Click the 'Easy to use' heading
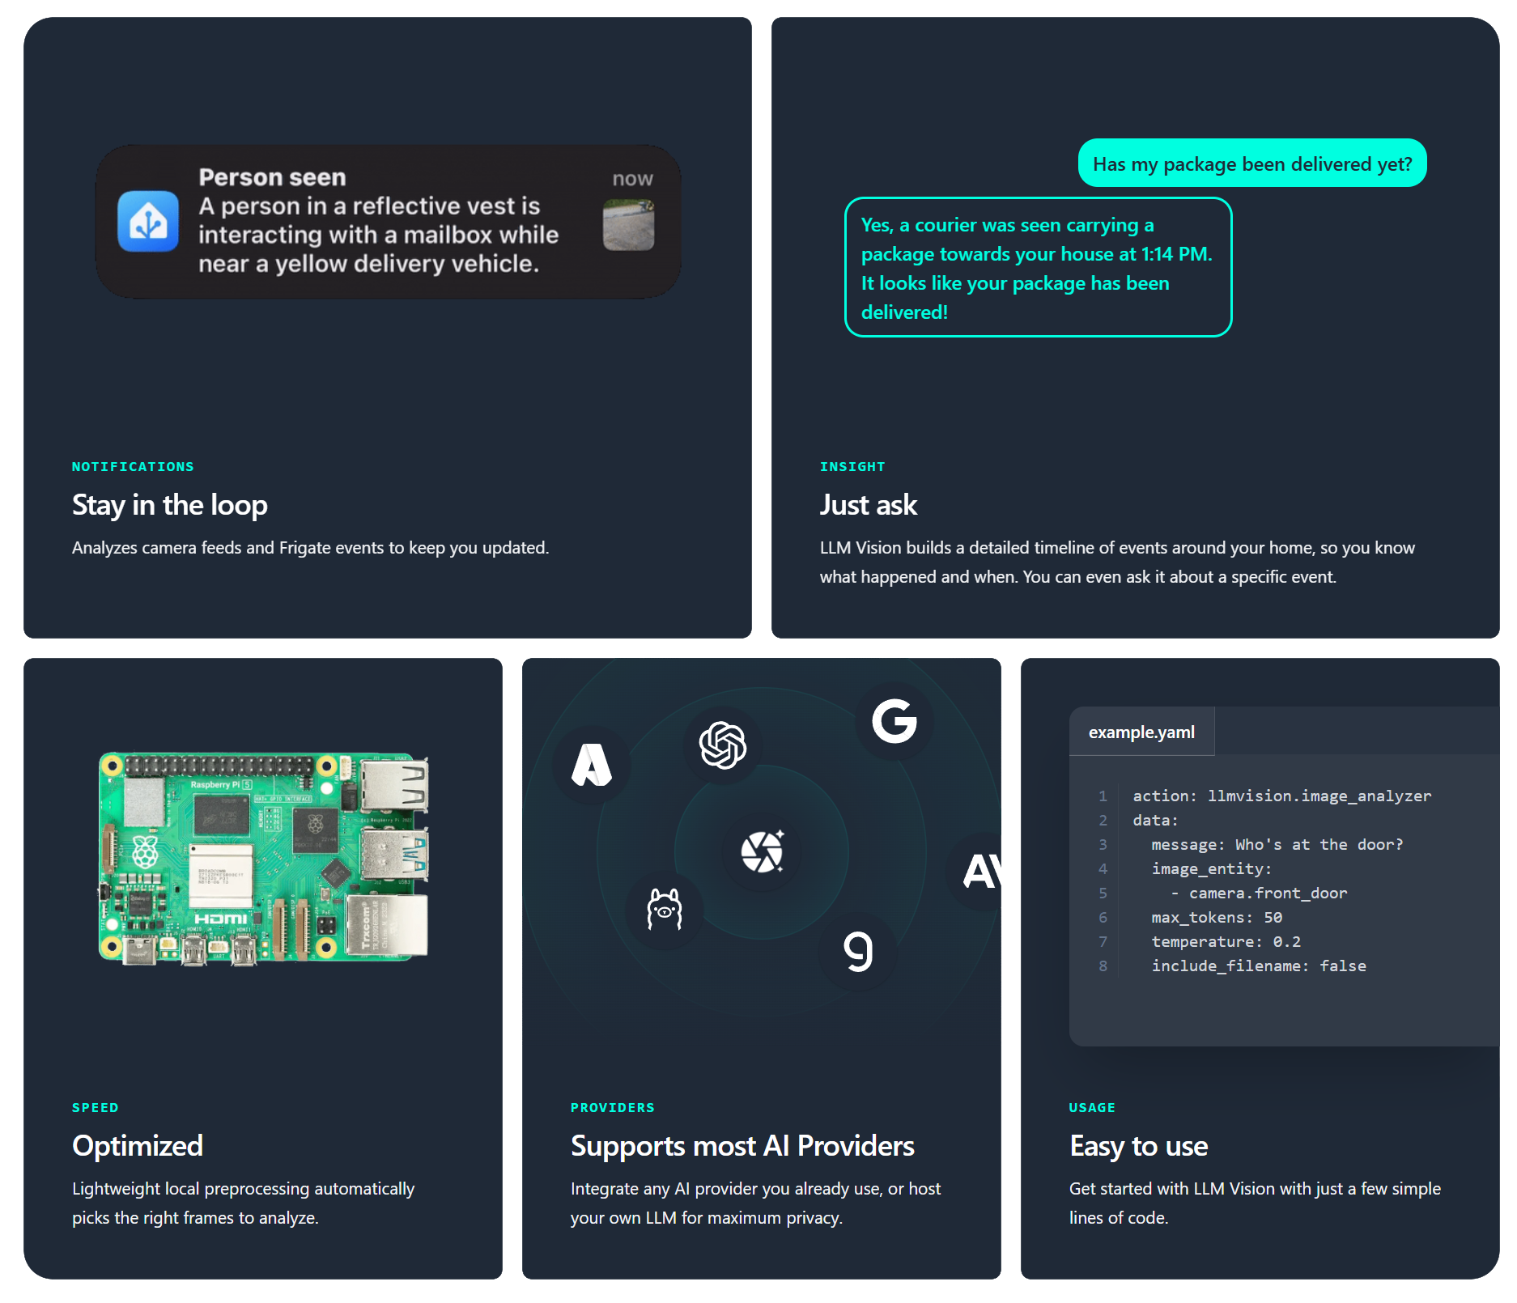The height and width of the screenshot is (1303, 1517). (x=1139, y=1146)
